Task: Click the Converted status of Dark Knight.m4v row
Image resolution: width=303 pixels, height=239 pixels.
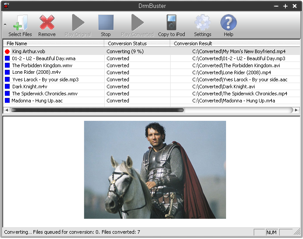Action: coord(118,87)
